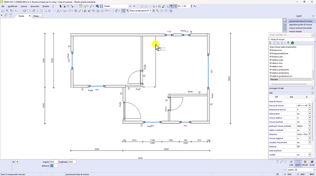
Task: Collapse the 'dati' panel section
Action: pos(313,93)
